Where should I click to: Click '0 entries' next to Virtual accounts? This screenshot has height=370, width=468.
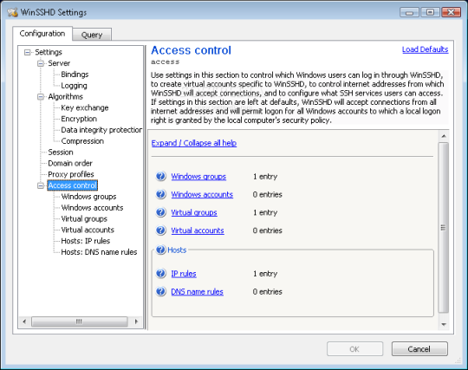click(268, 230)
